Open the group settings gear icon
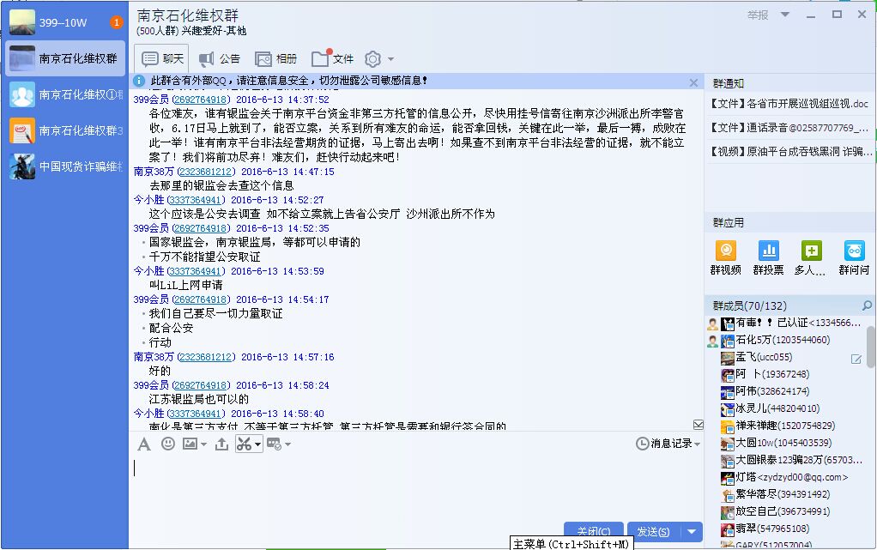 pos(373,58)
